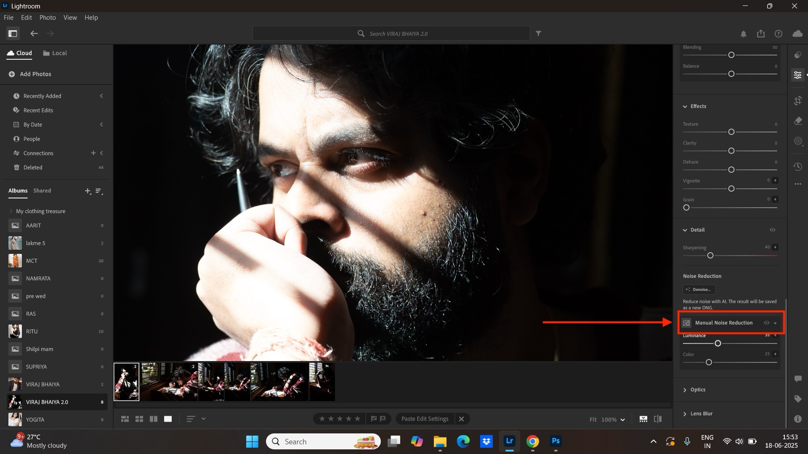Viewport: 808px width, 454px height.
Task: Expand Vignette options triangle
Action: pos(775,180)
